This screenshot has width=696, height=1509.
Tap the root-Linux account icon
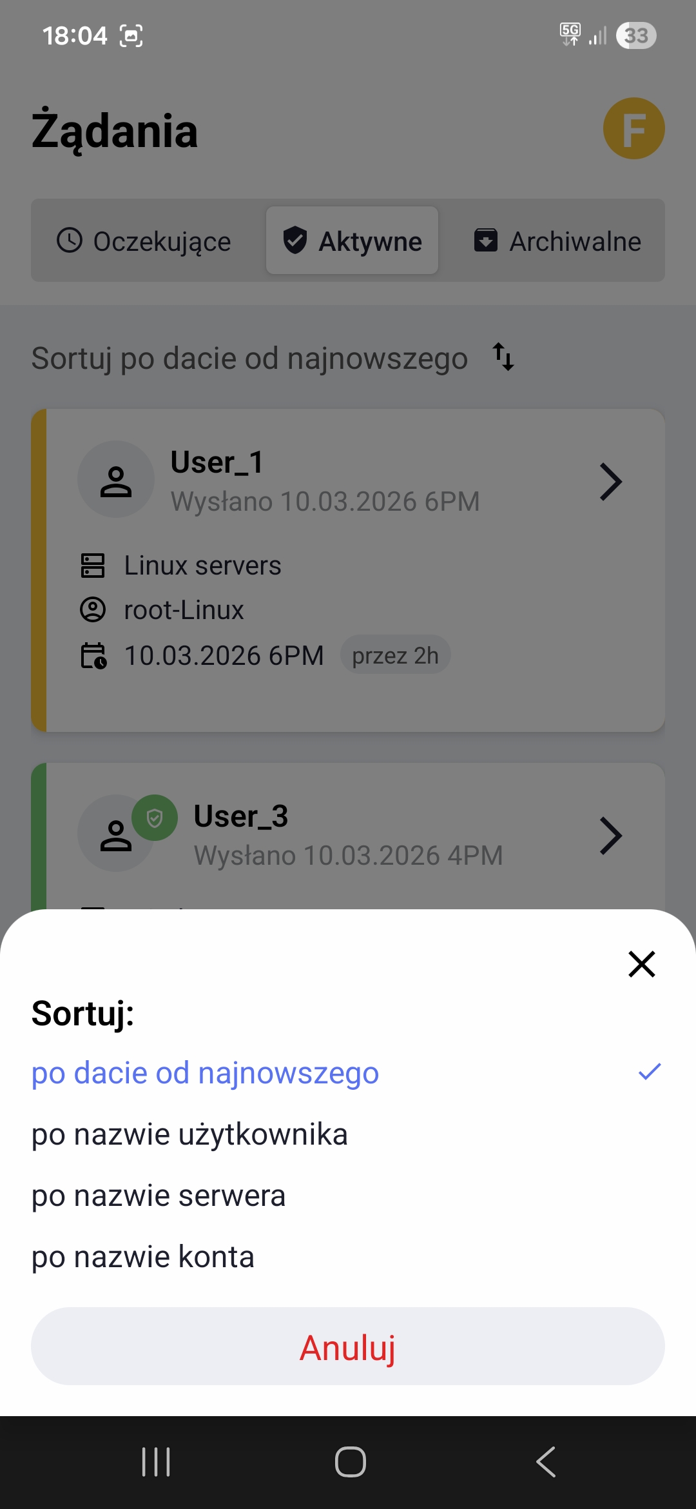(93, 609)
